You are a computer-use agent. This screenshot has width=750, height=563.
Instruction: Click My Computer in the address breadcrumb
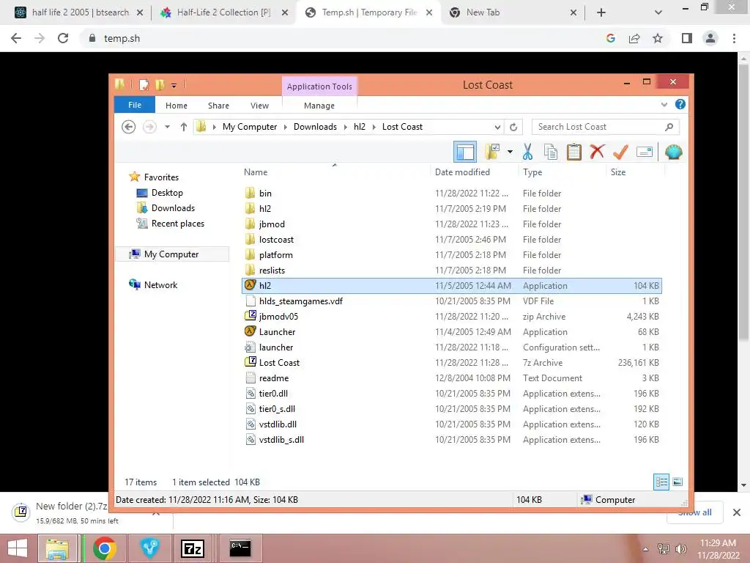tap(250, 127)
